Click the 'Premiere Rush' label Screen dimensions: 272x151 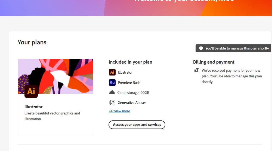tap(129, 83)
